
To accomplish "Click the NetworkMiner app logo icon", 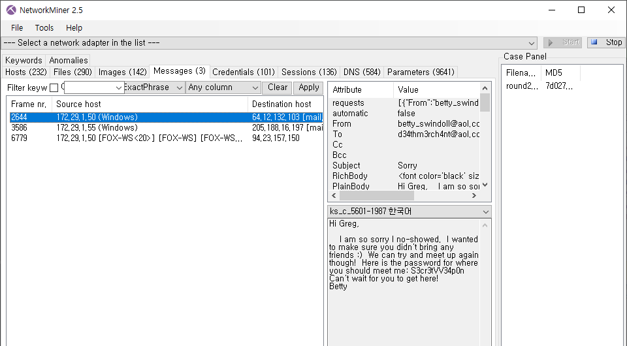I will (x=11, y=10).
